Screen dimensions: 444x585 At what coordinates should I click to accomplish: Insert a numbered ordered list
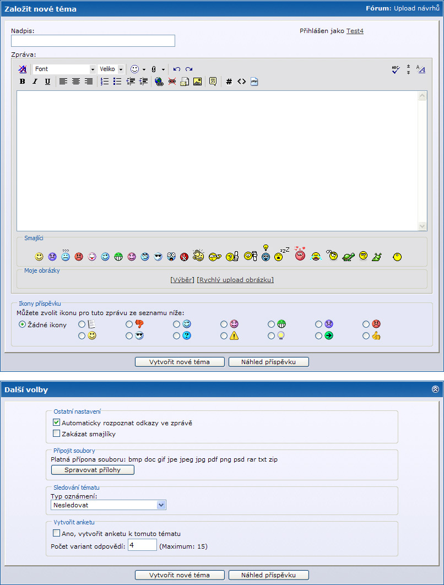coord(105,82)
